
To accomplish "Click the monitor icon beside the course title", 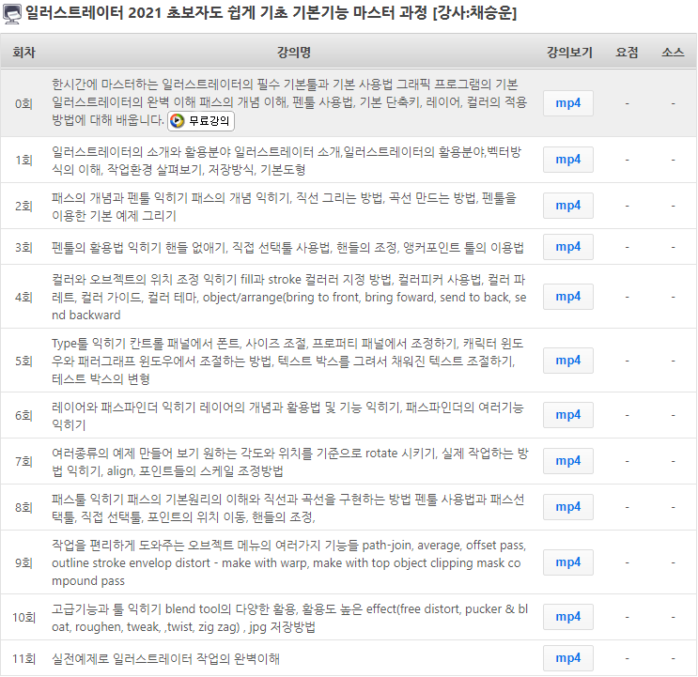I will pos(11,14).
